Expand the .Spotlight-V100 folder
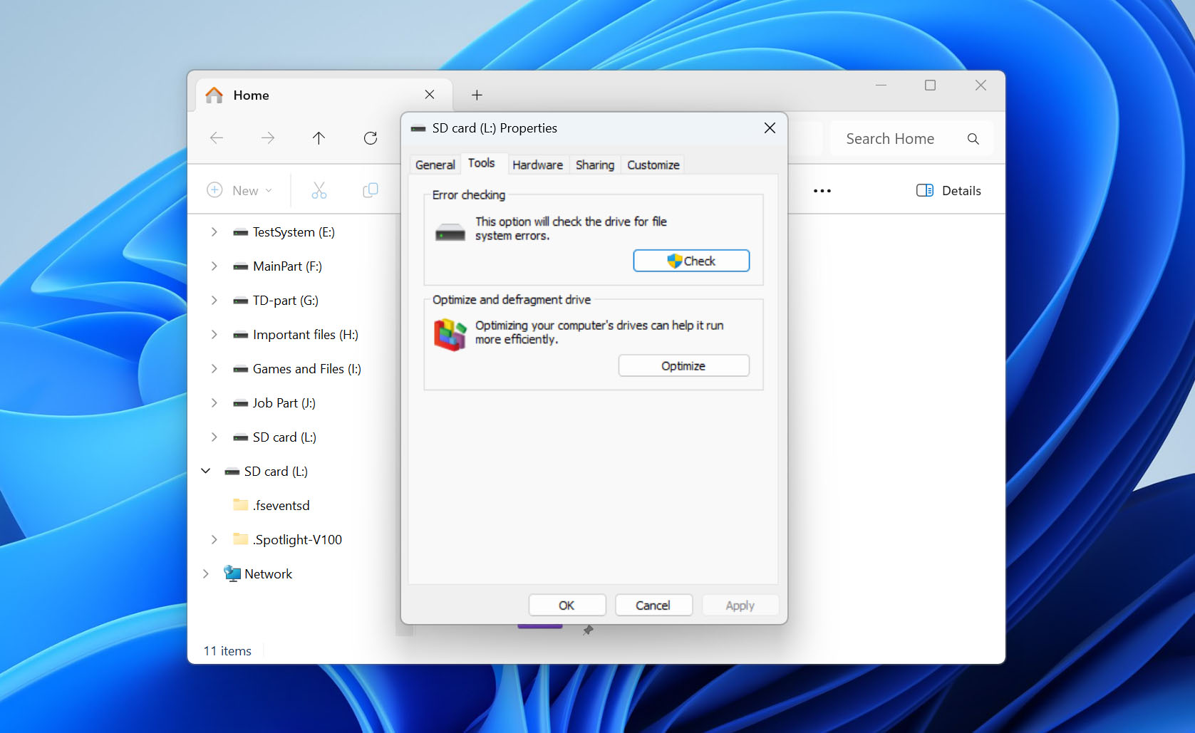 214,540
